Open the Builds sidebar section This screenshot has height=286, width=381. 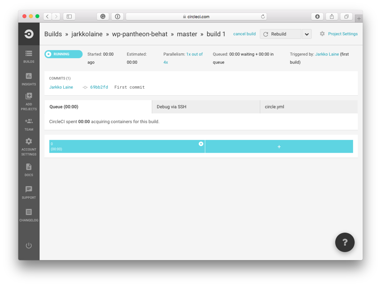(29, 57)
